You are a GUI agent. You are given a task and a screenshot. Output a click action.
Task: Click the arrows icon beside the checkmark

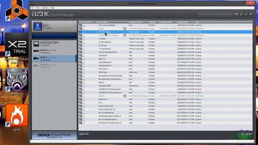click(241, 14)
